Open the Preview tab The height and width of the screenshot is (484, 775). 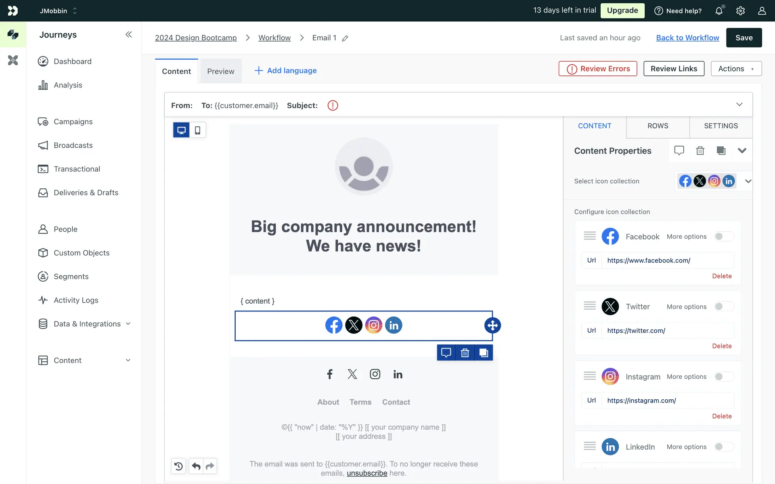(x=220, y=71)
